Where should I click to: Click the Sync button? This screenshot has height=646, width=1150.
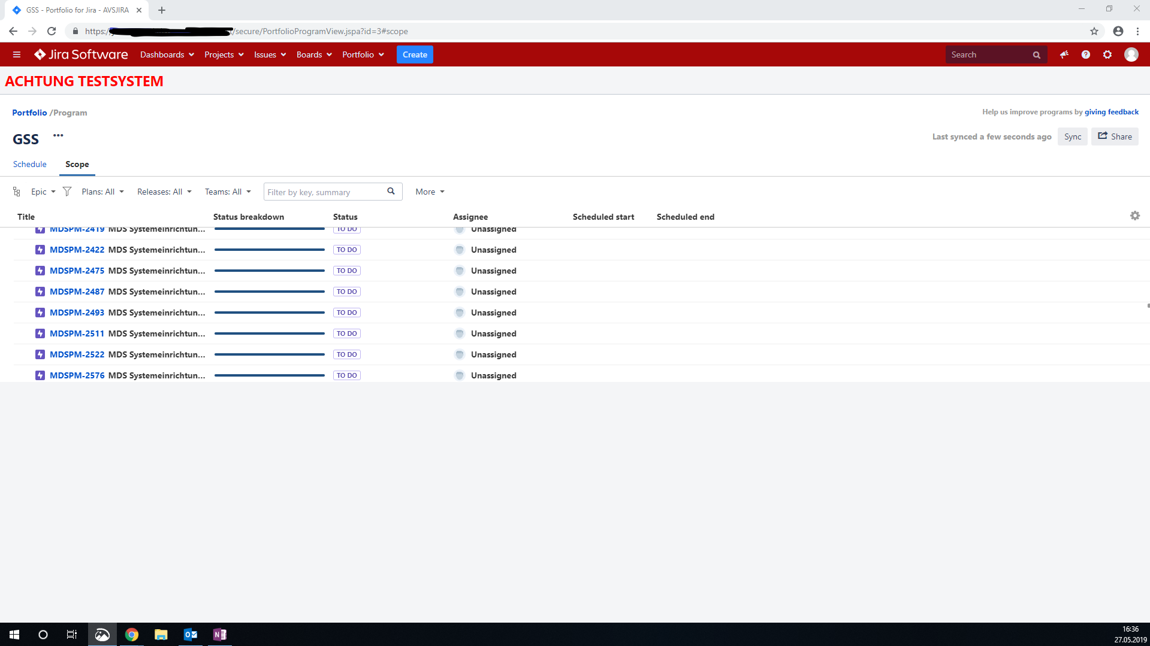(x=1072, y=137)
